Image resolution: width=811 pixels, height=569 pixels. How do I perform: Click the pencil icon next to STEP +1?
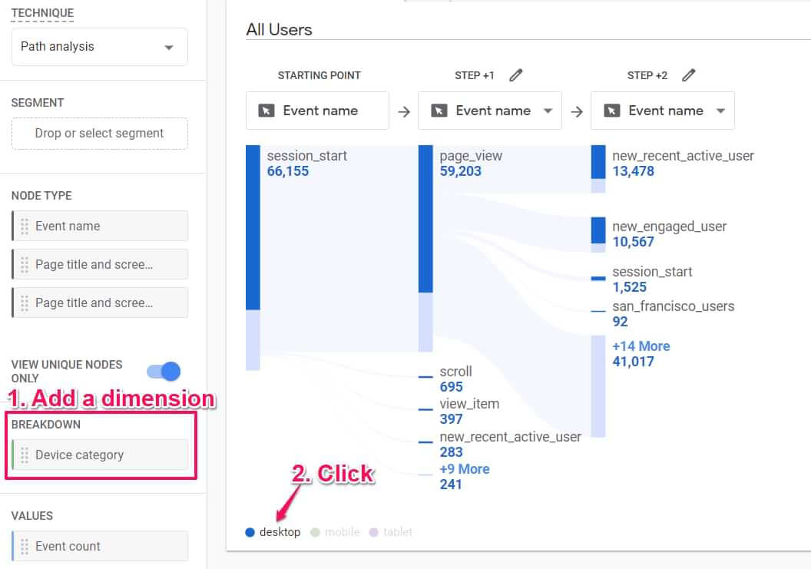tap(516, 75)
